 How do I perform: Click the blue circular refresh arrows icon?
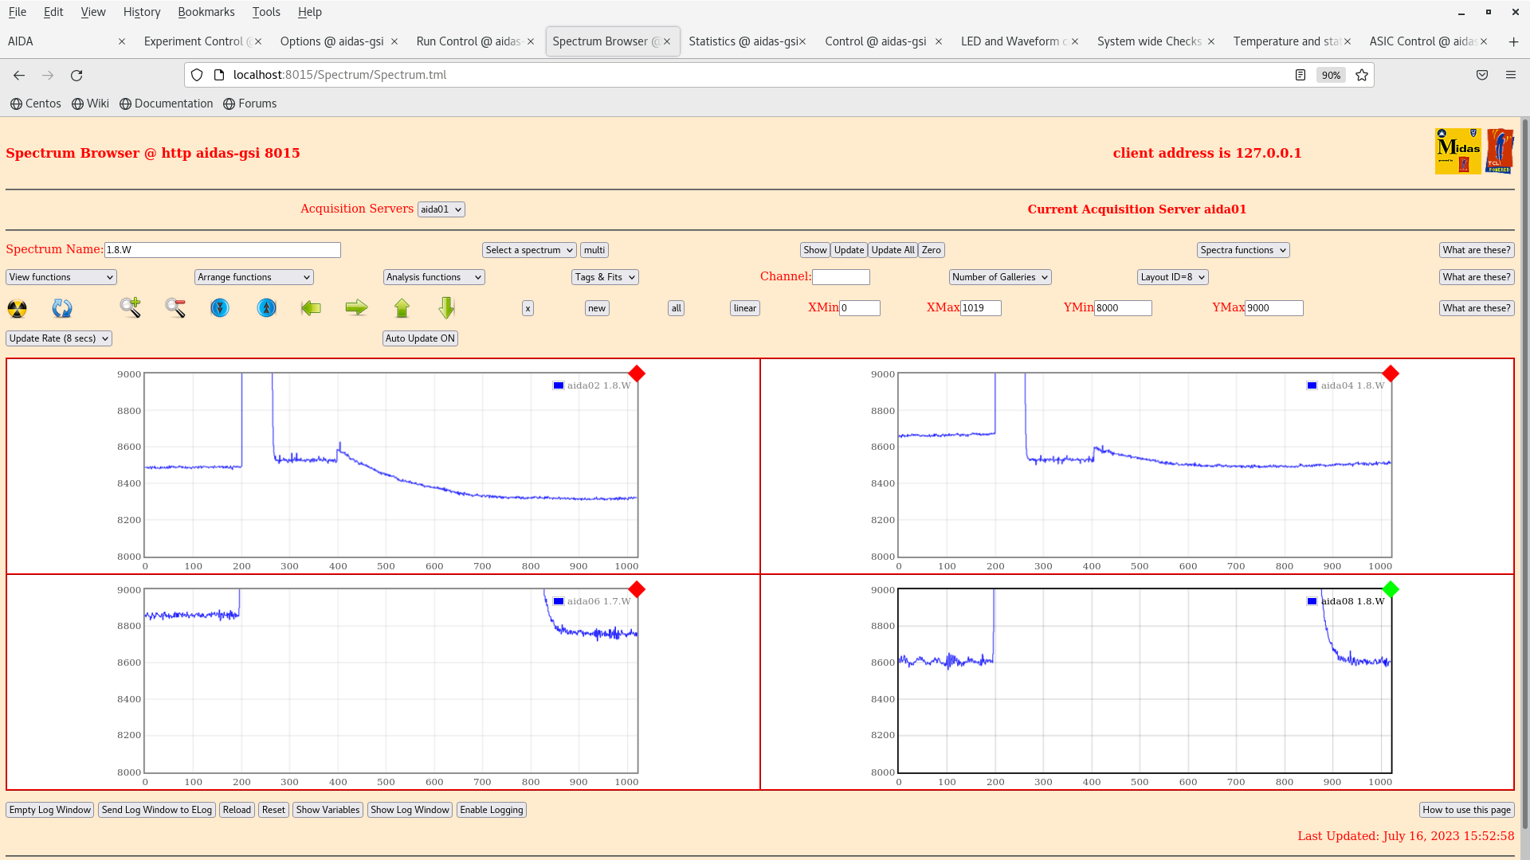[x=62, y=308]
